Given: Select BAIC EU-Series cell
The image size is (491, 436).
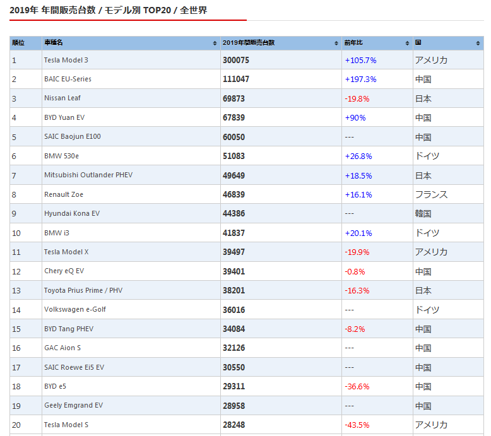Looking at the screenshot, I should (x=131, y=79).
